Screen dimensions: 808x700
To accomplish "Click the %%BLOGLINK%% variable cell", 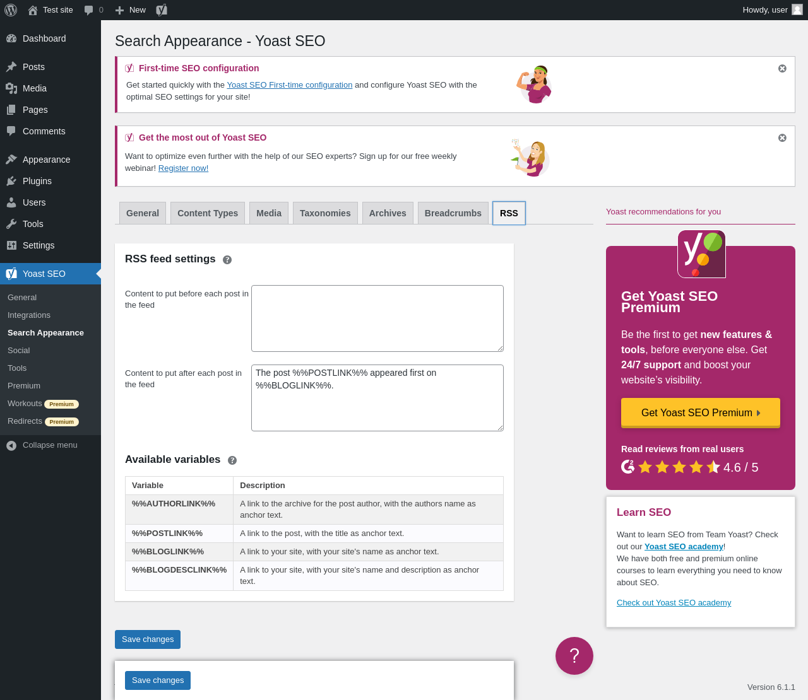I will click(179, 552).
